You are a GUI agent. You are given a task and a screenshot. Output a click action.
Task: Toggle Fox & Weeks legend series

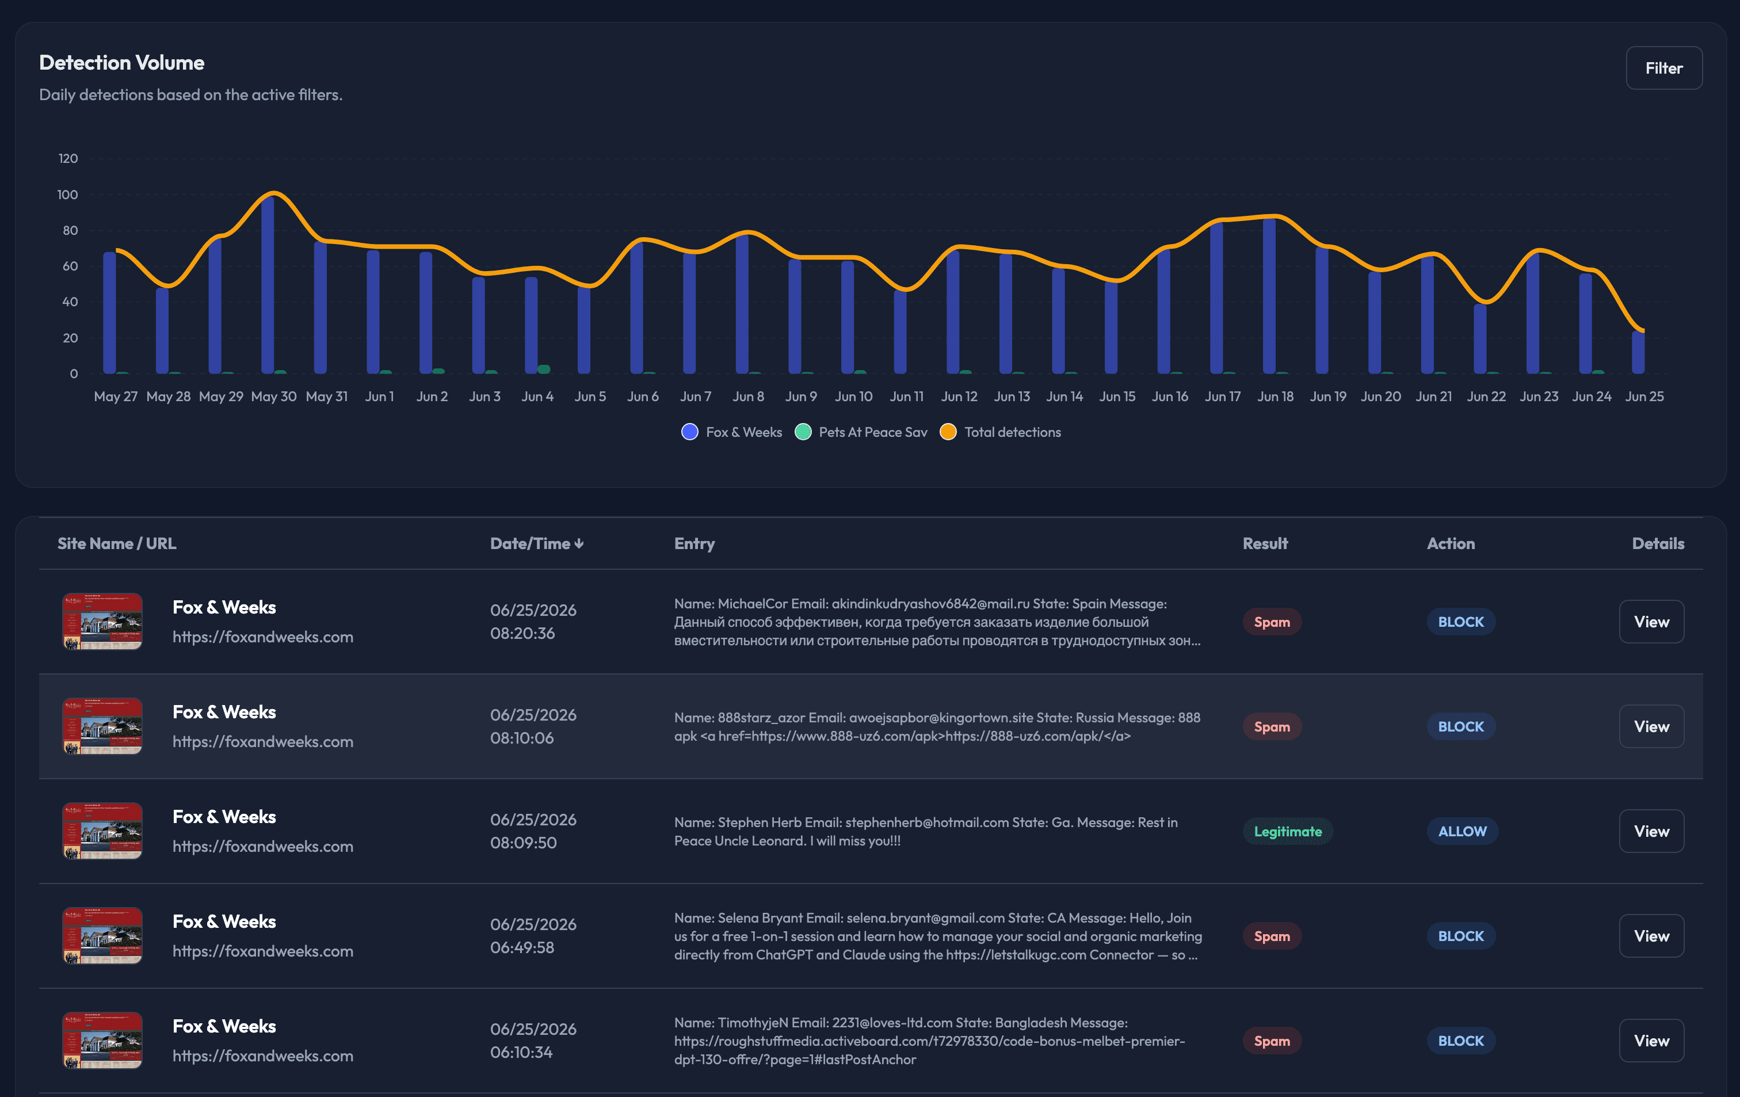tap(731, 432)
